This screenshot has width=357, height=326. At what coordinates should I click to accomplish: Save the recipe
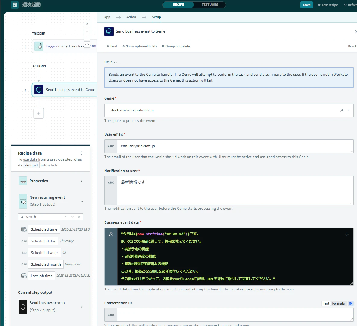[x=306, y=5]
